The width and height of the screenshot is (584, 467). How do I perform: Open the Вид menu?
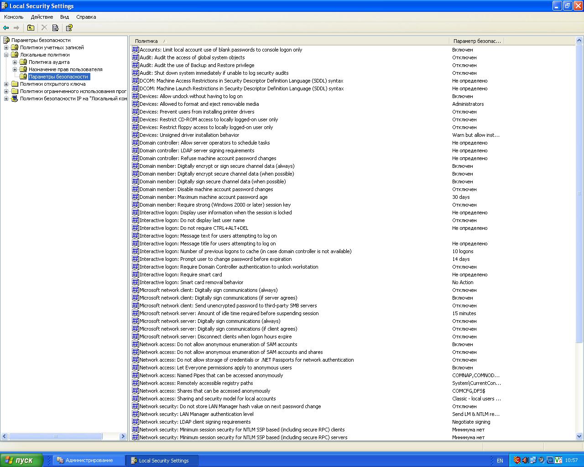(x=65, y=17)
